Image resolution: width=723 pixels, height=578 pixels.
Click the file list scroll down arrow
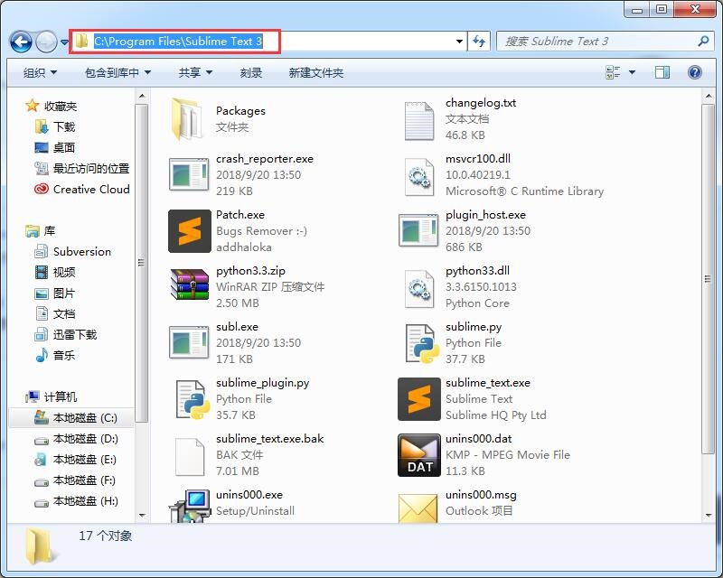[x=709, y=515]
